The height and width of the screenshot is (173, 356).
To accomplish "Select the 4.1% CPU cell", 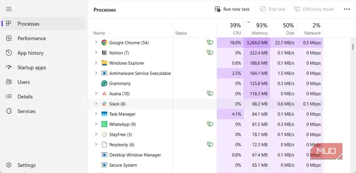I will point(230,114).
